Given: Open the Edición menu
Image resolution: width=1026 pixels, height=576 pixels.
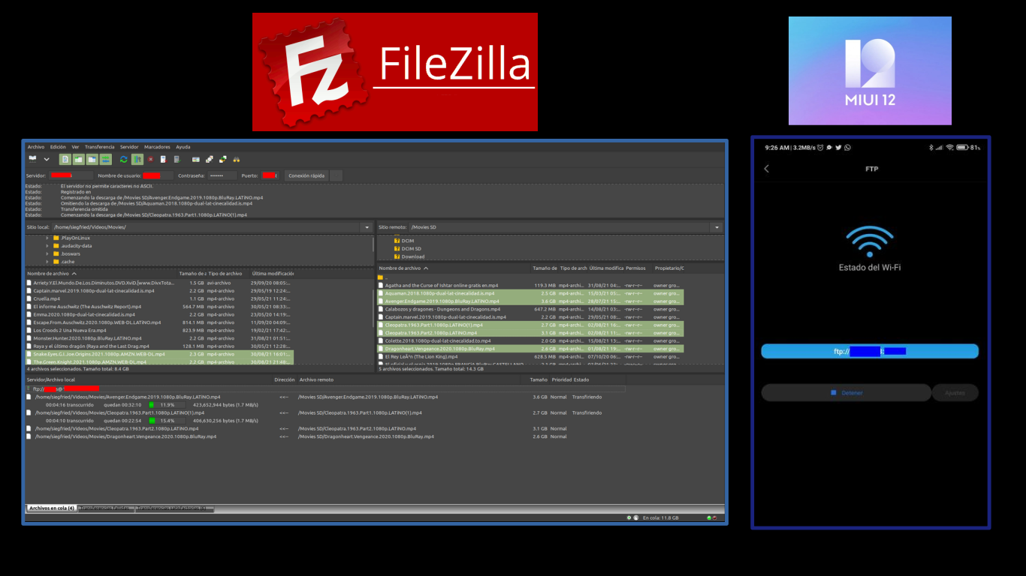Looking at the screenshot, I should (x=58, y=147).
